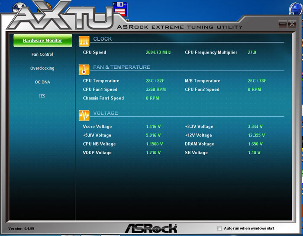Click the thermometer Fan & Temperature icon
Image resolution: width=303 pixels, height=236 pixels.
(84, 70)
